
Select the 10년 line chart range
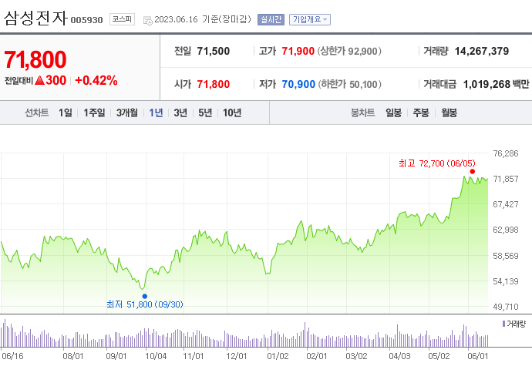coord(232,113)
